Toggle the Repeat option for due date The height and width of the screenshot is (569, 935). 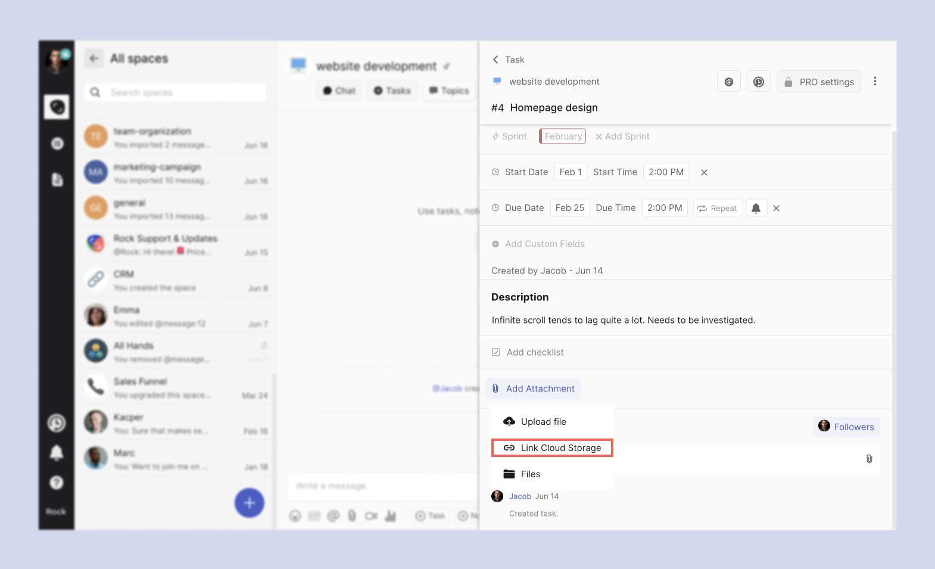[718, 208]
